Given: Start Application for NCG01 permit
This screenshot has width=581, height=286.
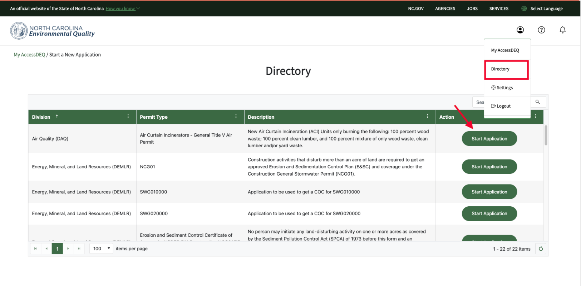Looking at the screenshot, I should point(489,167).
